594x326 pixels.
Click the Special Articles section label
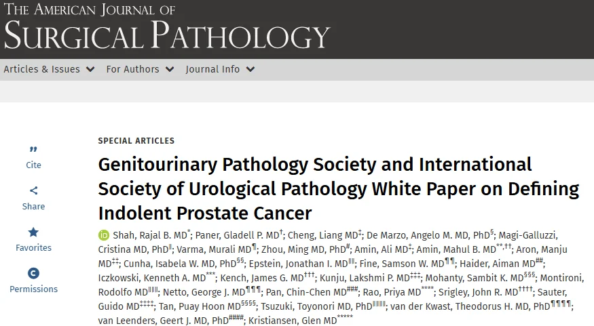(136, 141)
